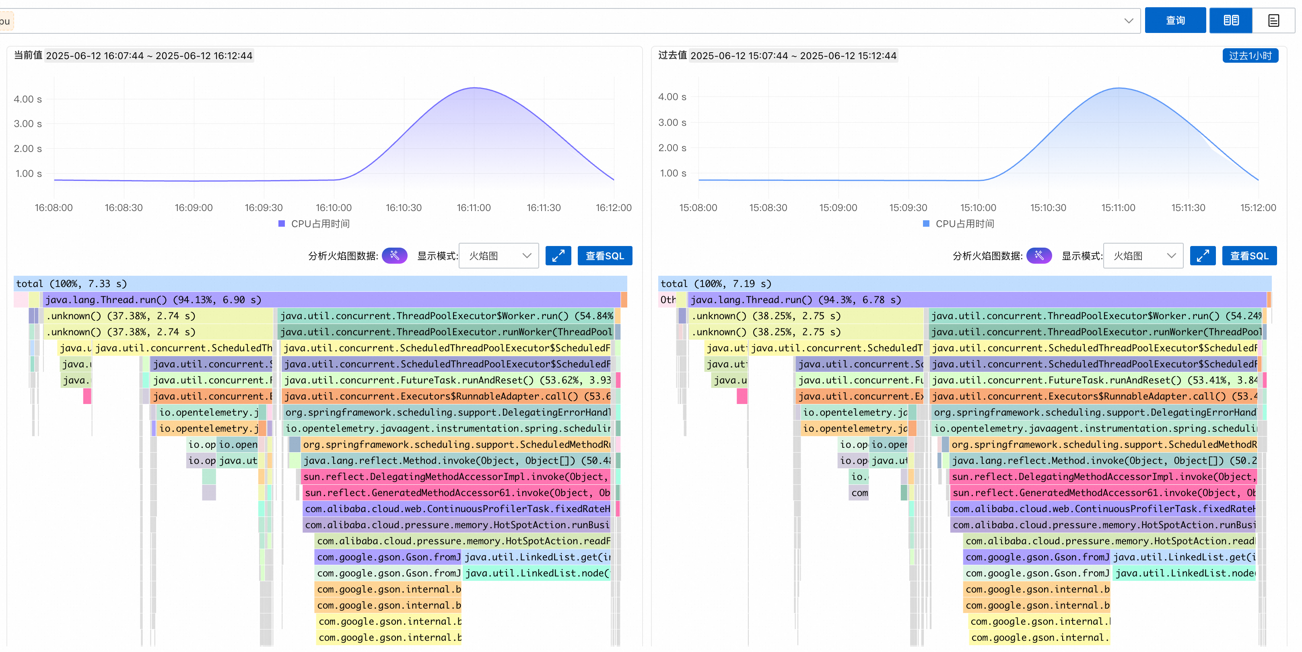Screen dimensions: 1302x652
Task: Open display mode dropdown in current panel
Action: click(499, 256)
